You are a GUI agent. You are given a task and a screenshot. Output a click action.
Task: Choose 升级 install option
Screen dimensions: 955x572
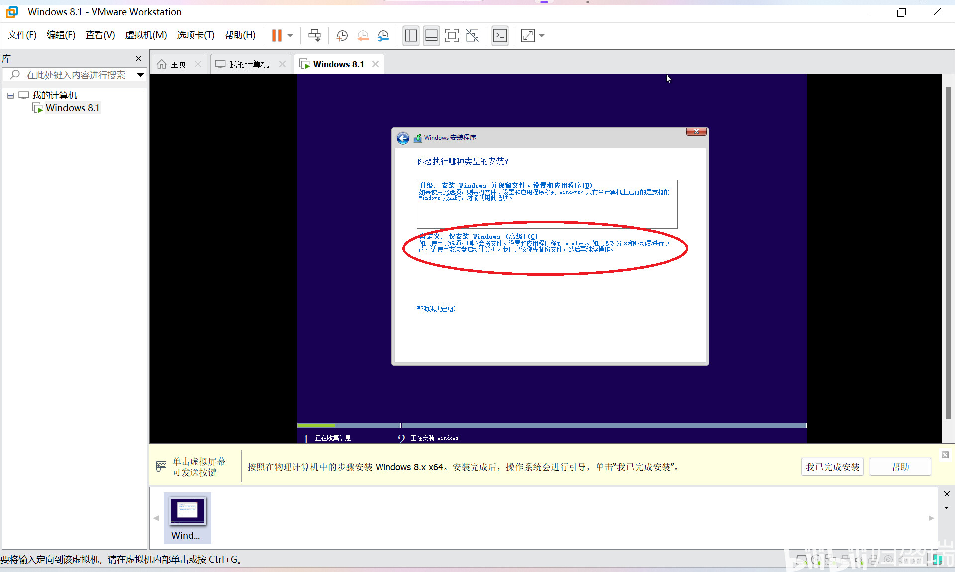547,204
